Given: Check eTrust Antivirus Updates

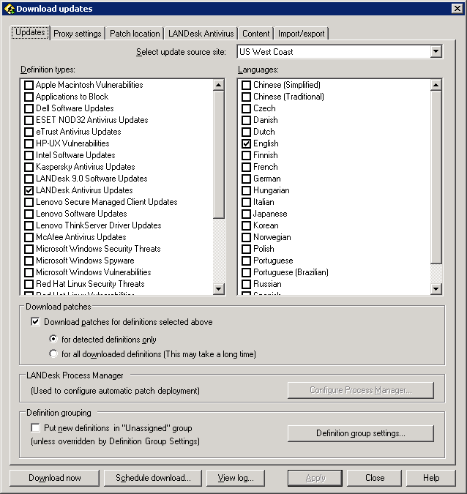Looking at the screenshot, I should click(29, 132).
